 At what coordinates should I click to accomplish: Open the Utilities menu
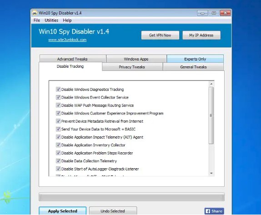[51, 20]
